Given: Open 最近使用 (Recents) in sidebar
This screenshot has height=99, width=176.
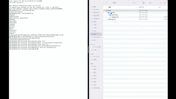Looking at the screenshot, I should 96,16.
